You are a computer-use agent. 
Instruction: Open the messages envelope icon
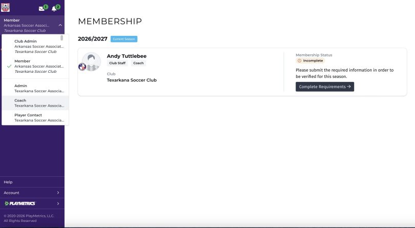point(42,9)
